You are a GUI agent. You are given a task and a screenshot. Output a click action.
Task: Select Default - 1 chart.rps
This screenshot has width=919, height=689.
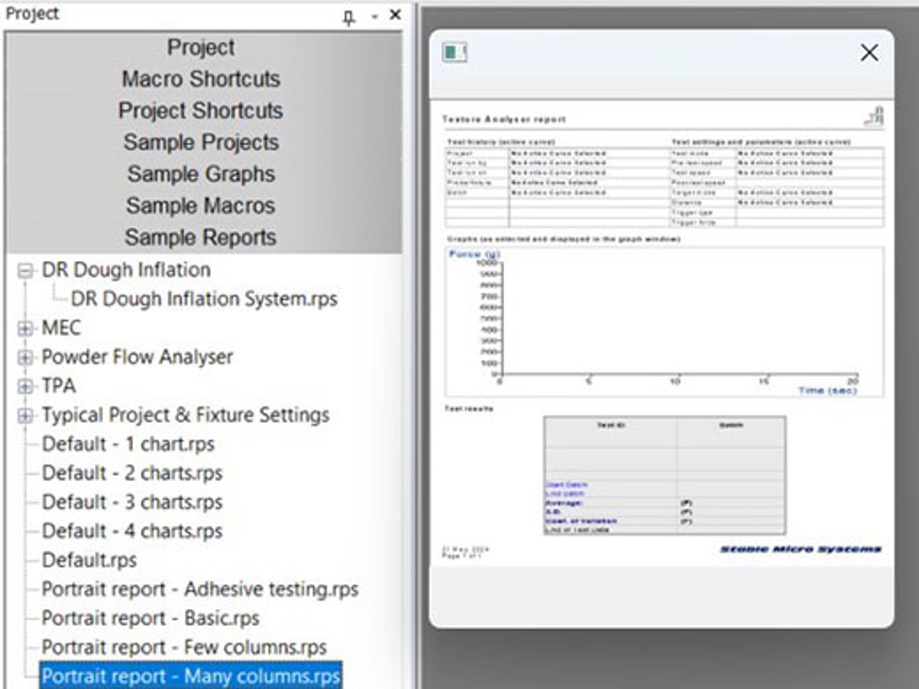point(128,444)
